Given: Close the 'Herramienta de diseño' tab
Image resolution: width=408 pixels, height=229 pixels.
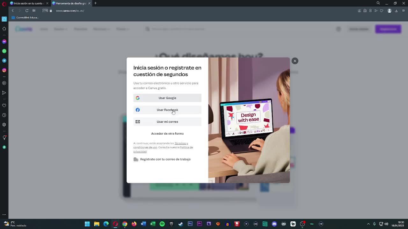Looking at the screenshot, I should pyautogui.click(x=89, y=3).
